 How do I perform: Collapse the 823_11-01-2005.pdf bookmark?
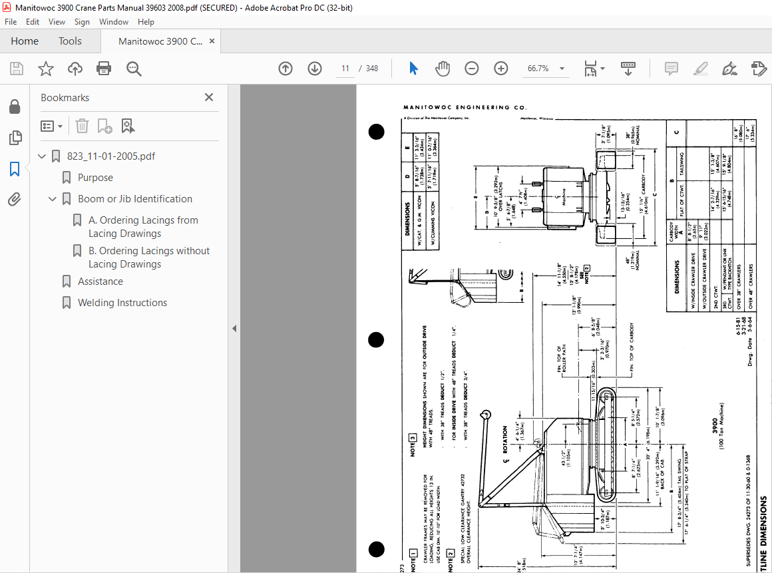point(42,156)
